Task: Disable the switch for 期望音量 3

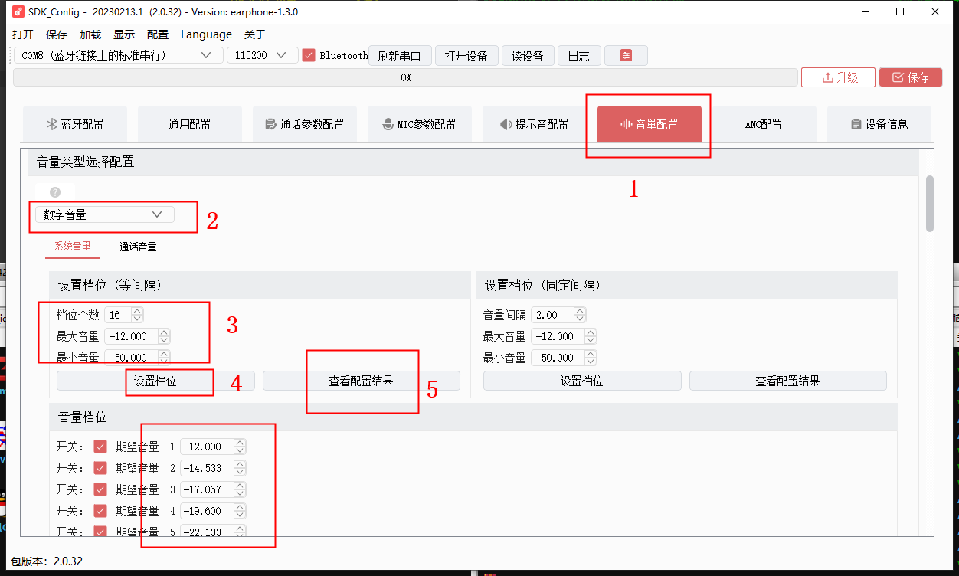Action: coord(100,489)
